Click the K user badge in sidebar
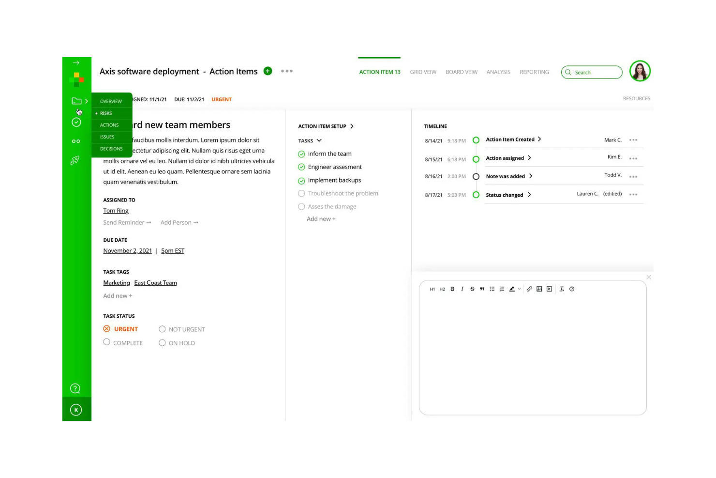Image resolution: width=716 pixels, height=478 pixels. click(76, 410)
